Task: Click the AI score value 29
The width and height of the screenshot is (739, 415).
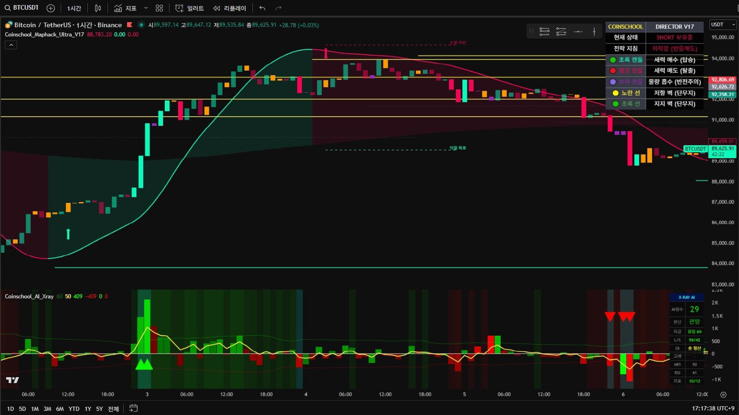Action: click(694, 309)
